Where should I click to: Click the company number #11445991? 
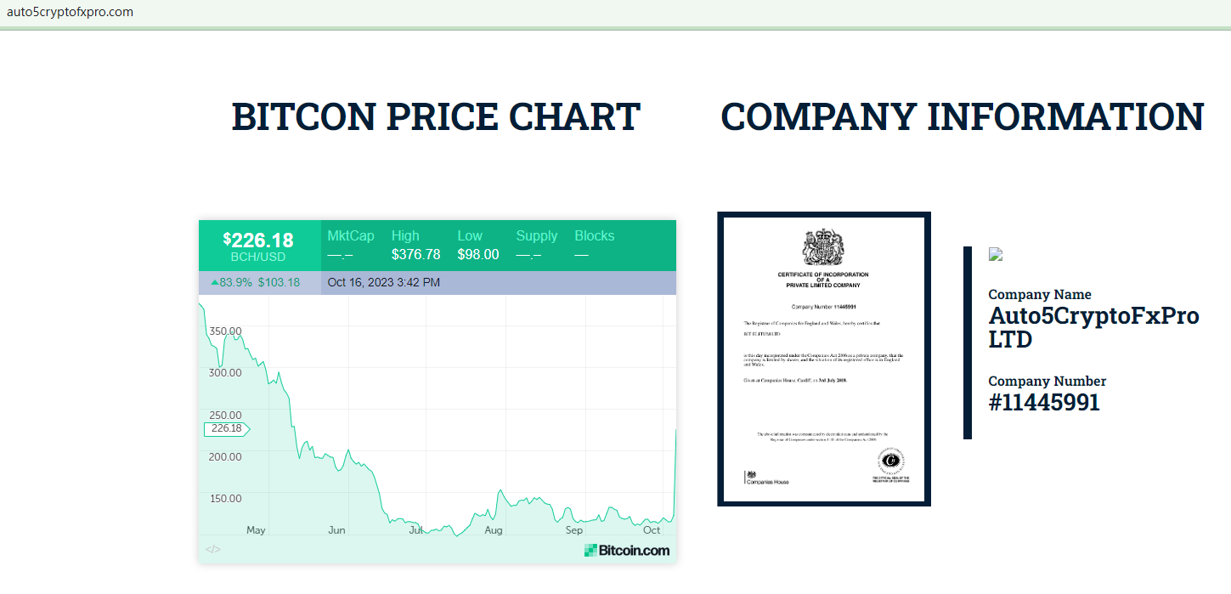(1044, 402)
